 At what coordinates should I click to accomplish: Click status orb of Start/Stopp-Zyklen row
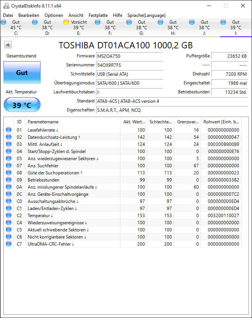pos(9,151)
